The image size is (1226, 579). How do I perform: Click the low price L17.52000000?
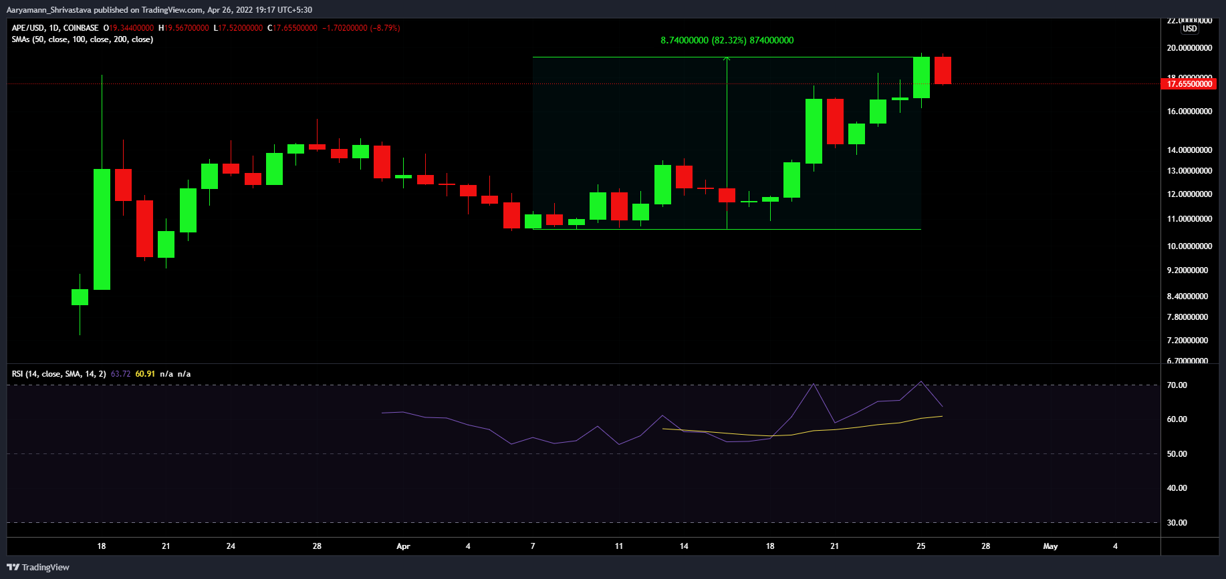238,28
